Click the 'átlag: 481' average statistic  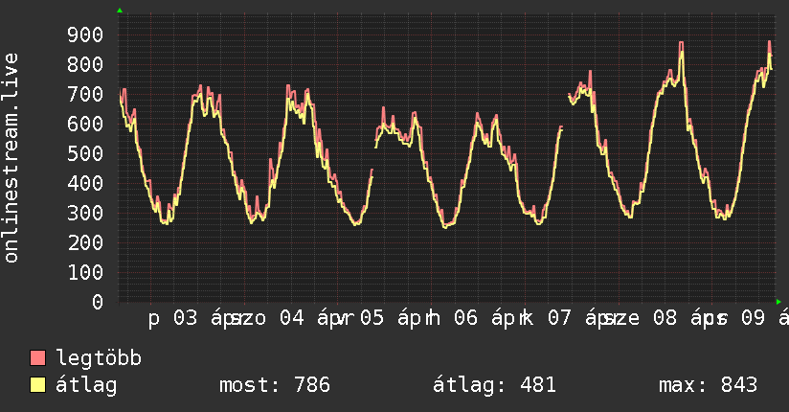[494, 385]
